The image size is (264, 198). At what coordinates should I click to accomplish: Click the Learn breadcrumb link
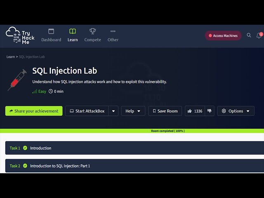[x=10, y=57]
